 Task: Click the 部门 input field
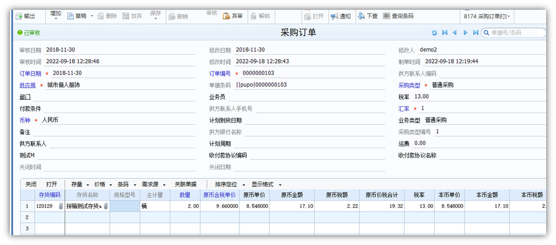pyautogui.click(x=114, y=97)
